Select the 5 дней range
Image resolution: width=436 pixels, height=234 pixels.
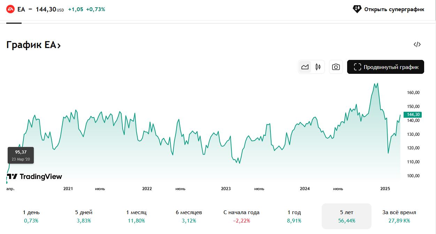tap(84, 216)
